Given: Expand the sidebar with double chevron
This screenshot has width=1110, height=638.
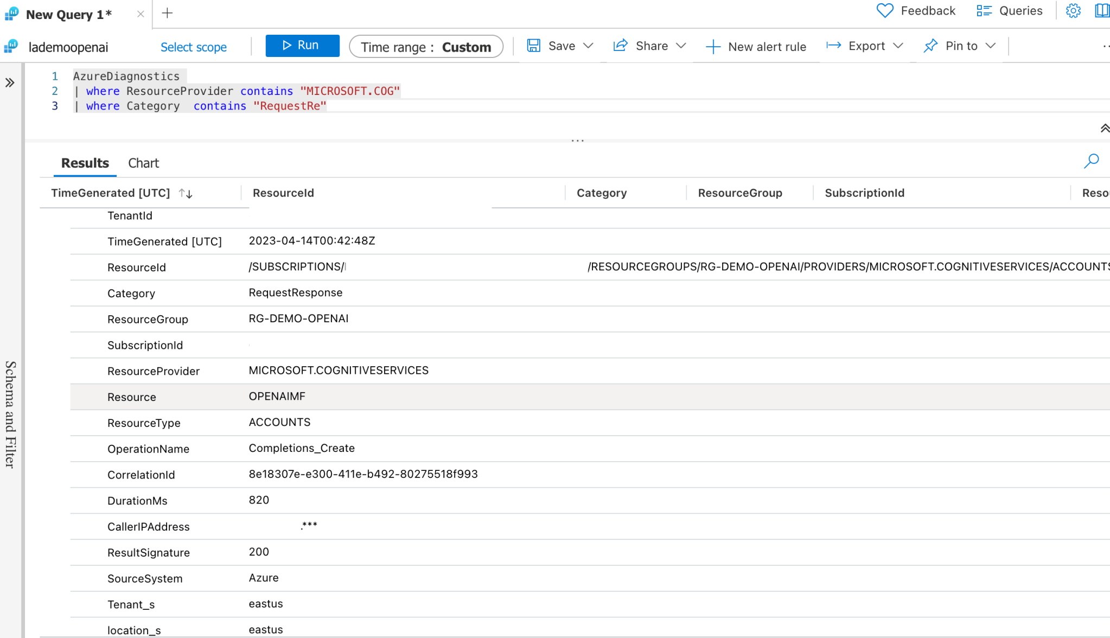Looking at the screenshot, I should coord(10,82).
